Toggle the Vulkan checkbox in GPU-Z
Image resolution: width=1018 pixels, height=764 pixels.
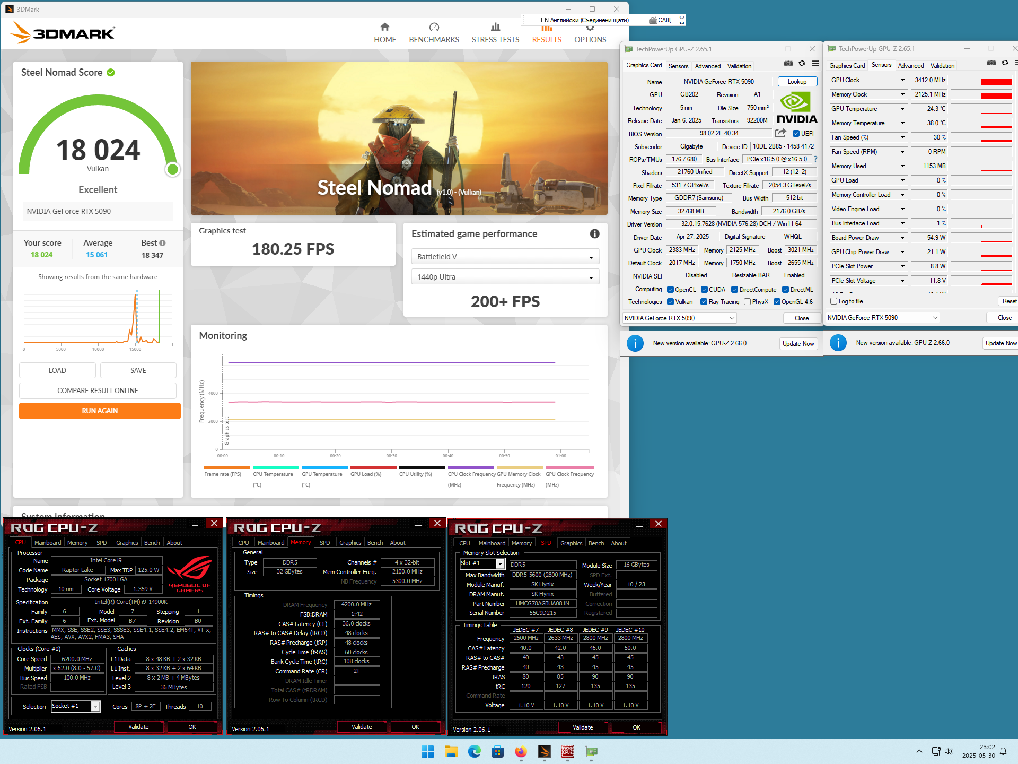coord(670,302)
